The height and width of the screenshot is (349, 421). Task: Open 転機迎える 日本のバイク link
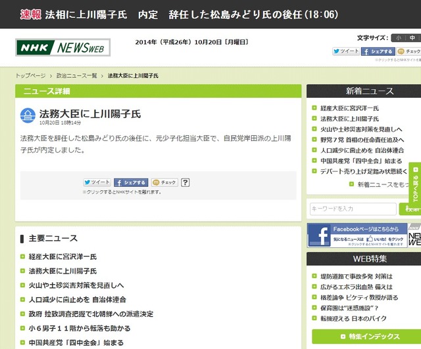353,318
